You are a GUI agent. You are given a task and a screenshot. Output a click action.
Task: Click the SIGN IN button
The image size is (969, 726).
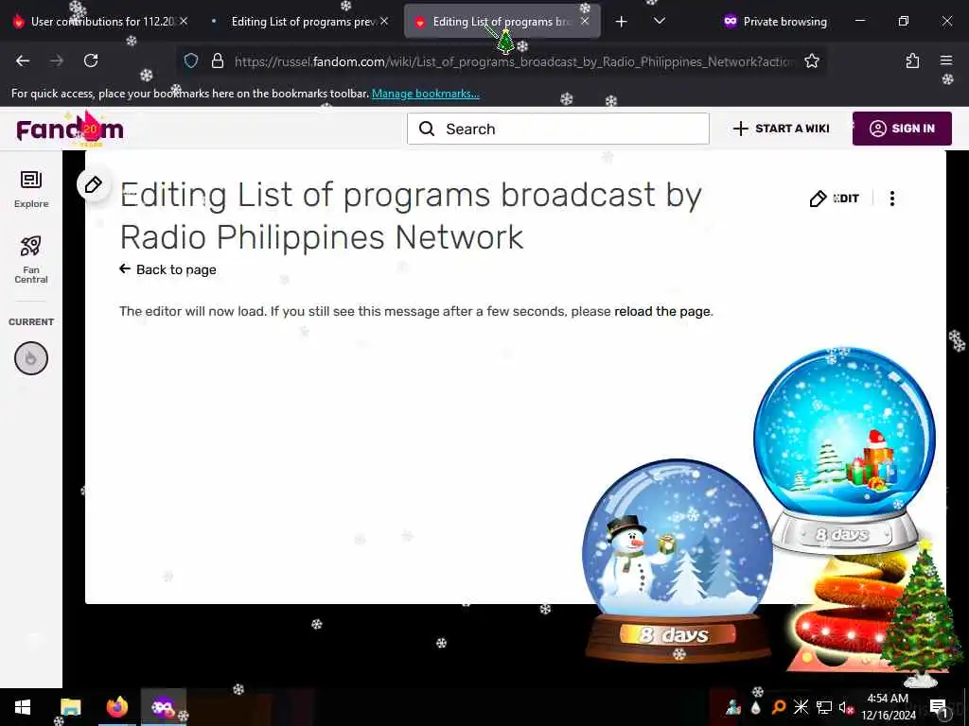pos(902,129)
